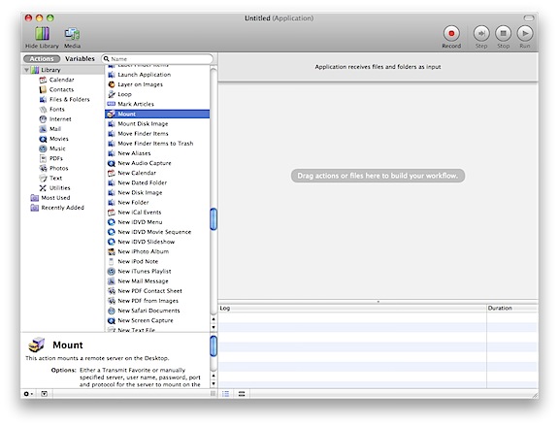Click the Name search field
This screenshot has width=559, height=427.
tap(157, 59)
